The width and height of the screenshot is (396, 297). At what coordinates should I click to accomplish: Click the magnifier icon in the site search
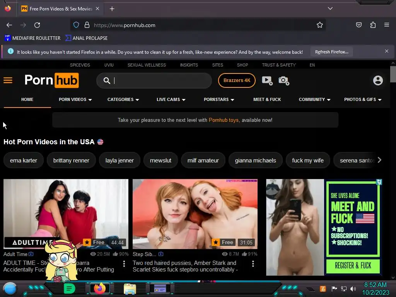pos(107,80)
